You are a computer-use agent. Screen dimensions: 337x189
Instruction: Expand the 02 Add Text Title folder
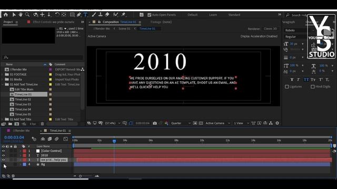click(x=3, y=119)
